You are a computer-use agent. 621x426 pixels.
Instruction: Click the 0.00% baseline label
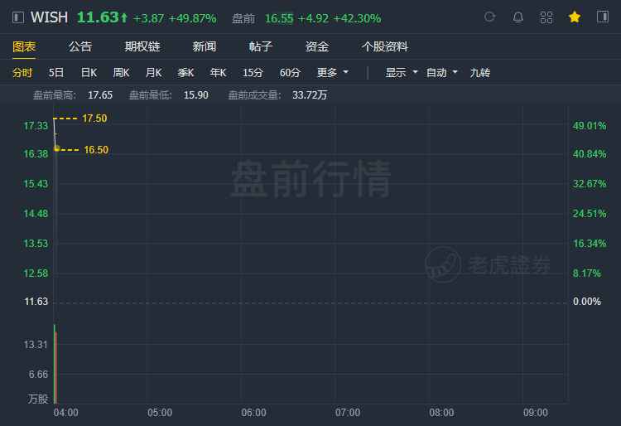586,302
